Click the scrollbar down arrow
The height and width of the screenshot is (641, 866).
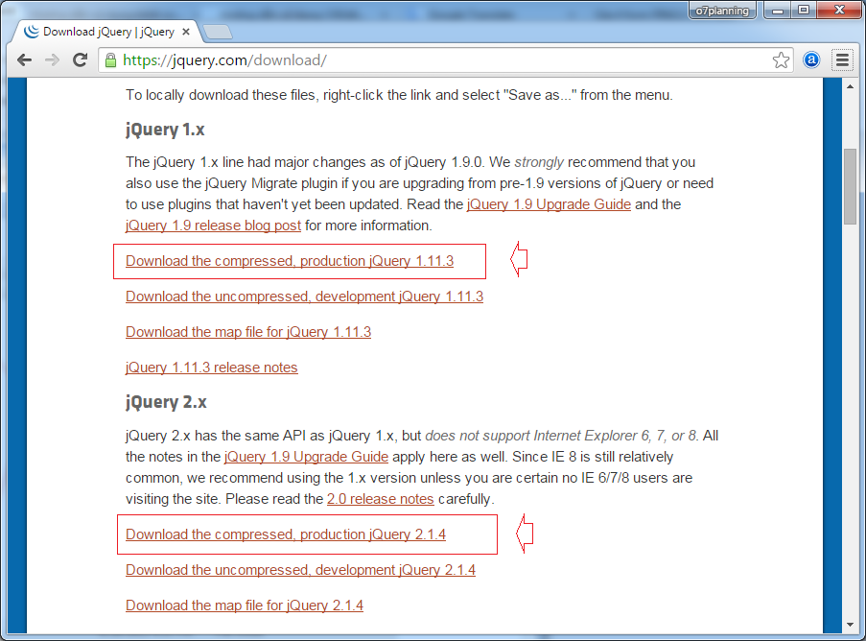[x=850, y=625]
